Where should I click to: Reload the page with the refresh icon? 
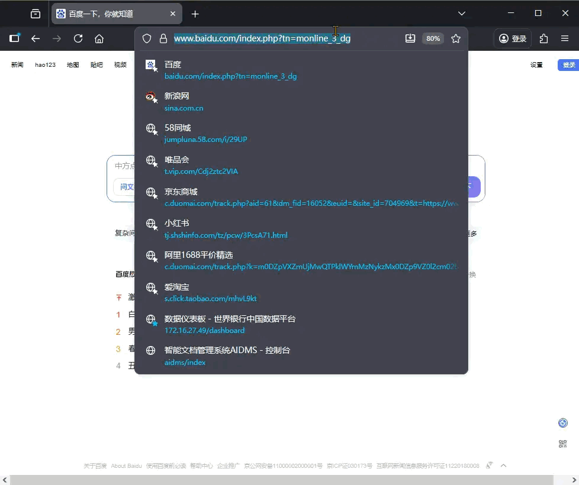pos(78,38)
